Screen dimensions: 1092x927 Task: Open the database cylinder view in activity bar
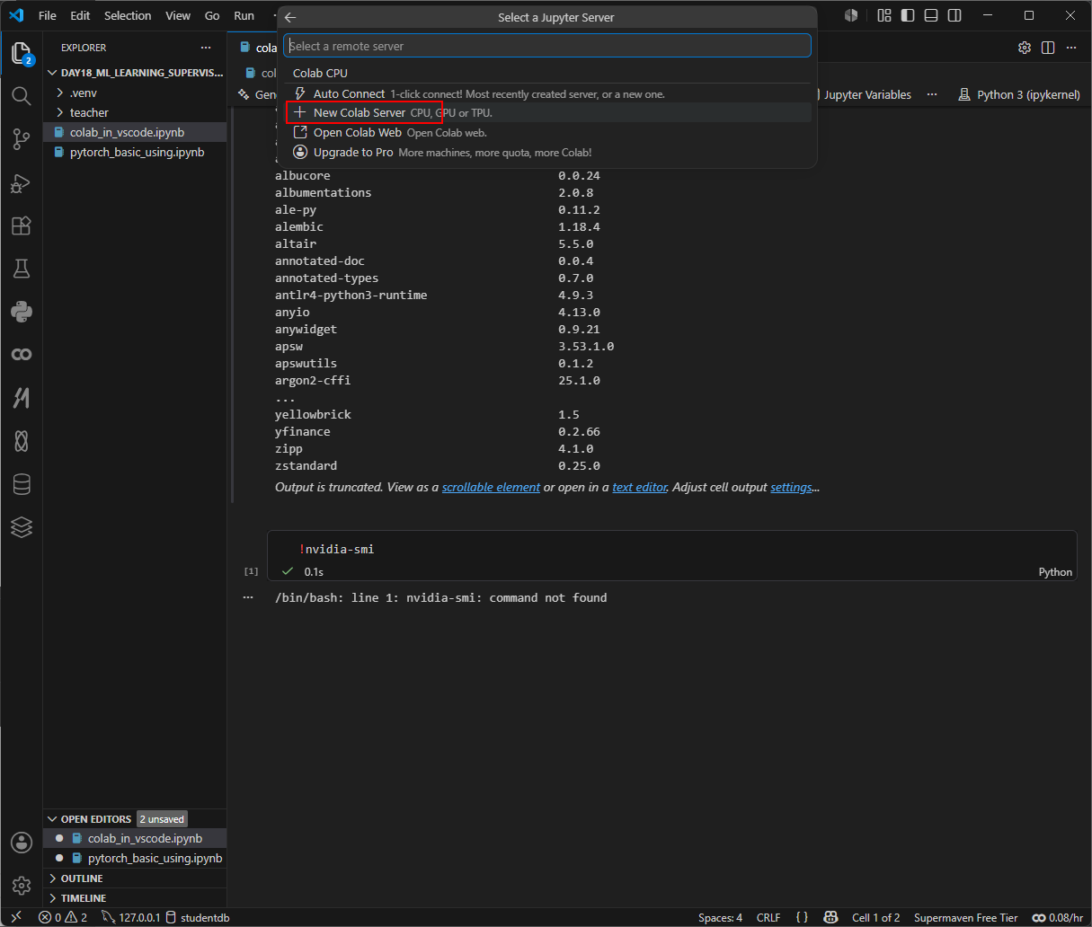pos(22,484)
